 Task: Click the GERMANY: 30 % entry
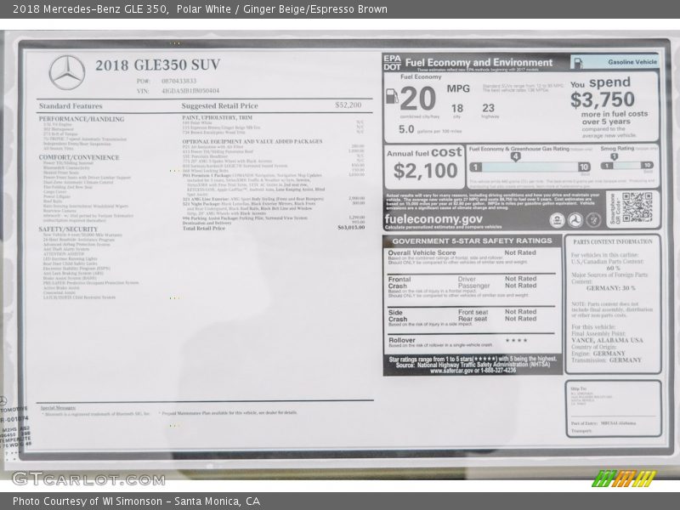[x=610, y=288]
